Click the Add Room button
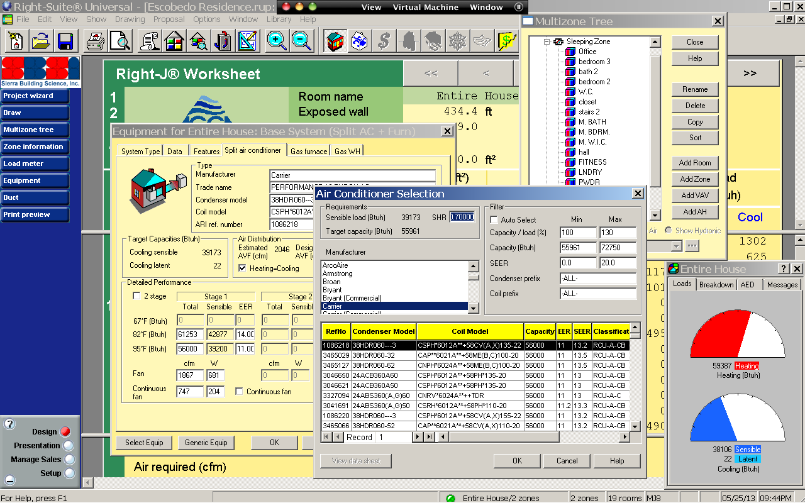 pos(694,163)
